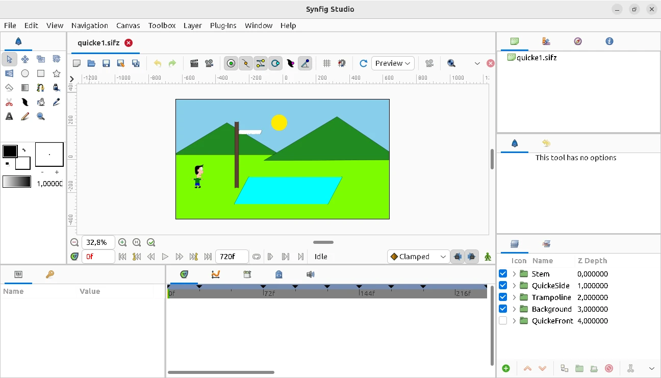Select the Rectangle tool
This screenshot has height=378, width=661.
[41, 73]
